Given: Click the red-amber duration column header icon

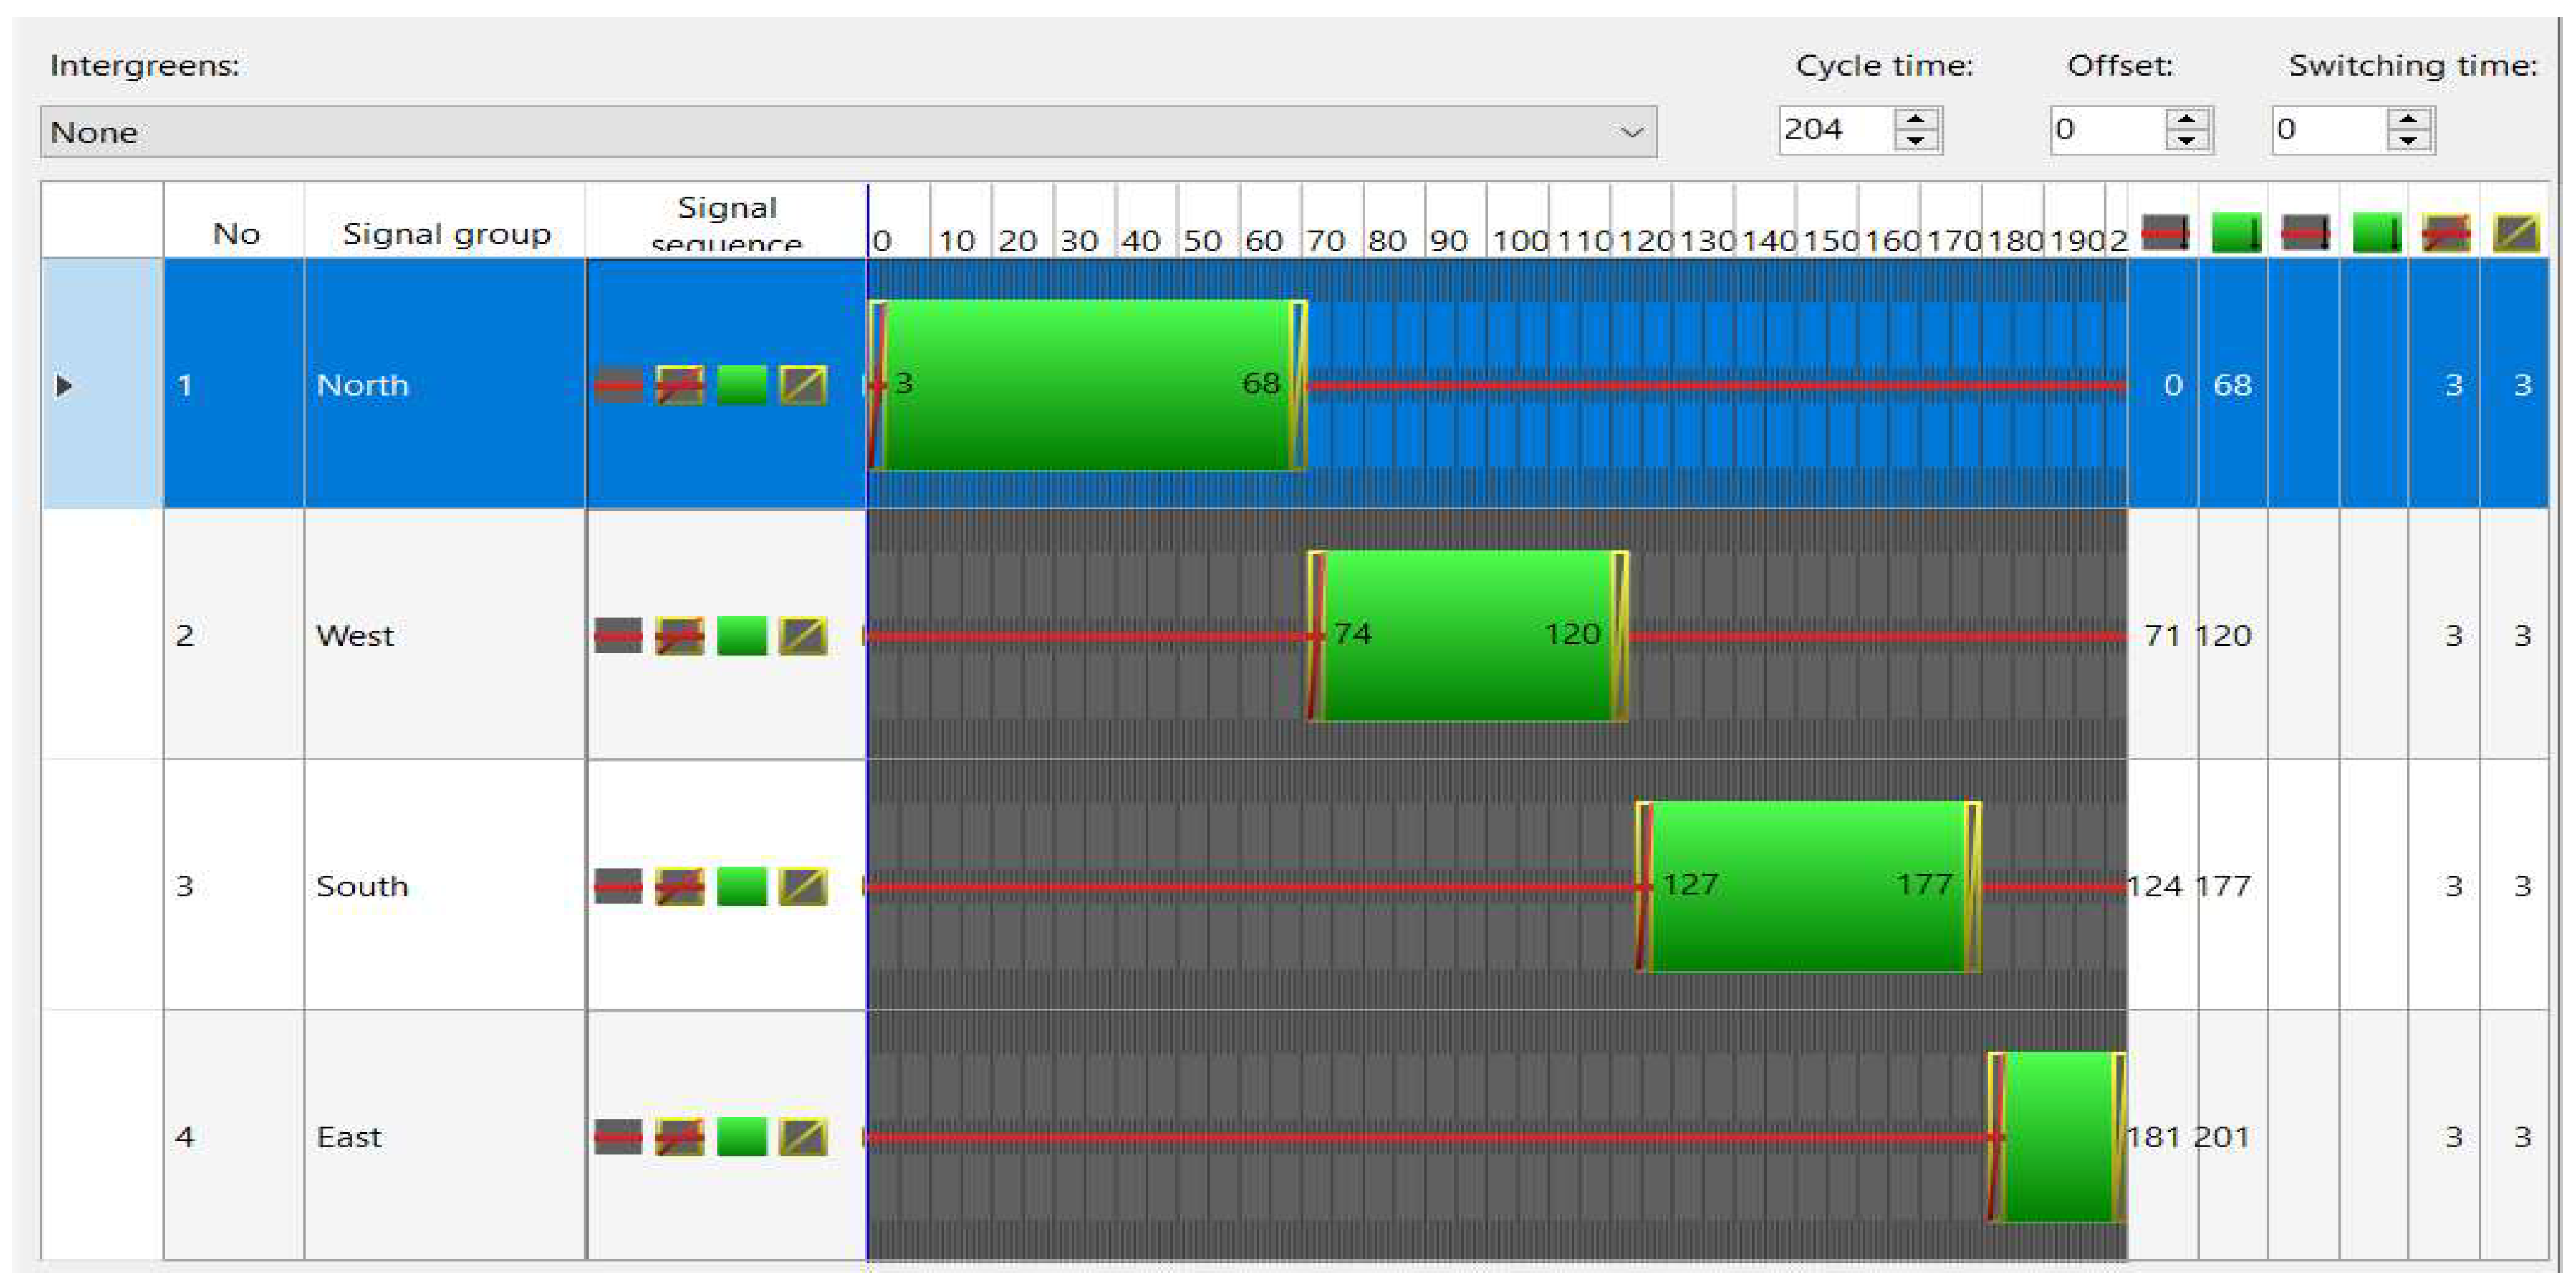Looking at the screenshot, I should (x=2446, y=234).
